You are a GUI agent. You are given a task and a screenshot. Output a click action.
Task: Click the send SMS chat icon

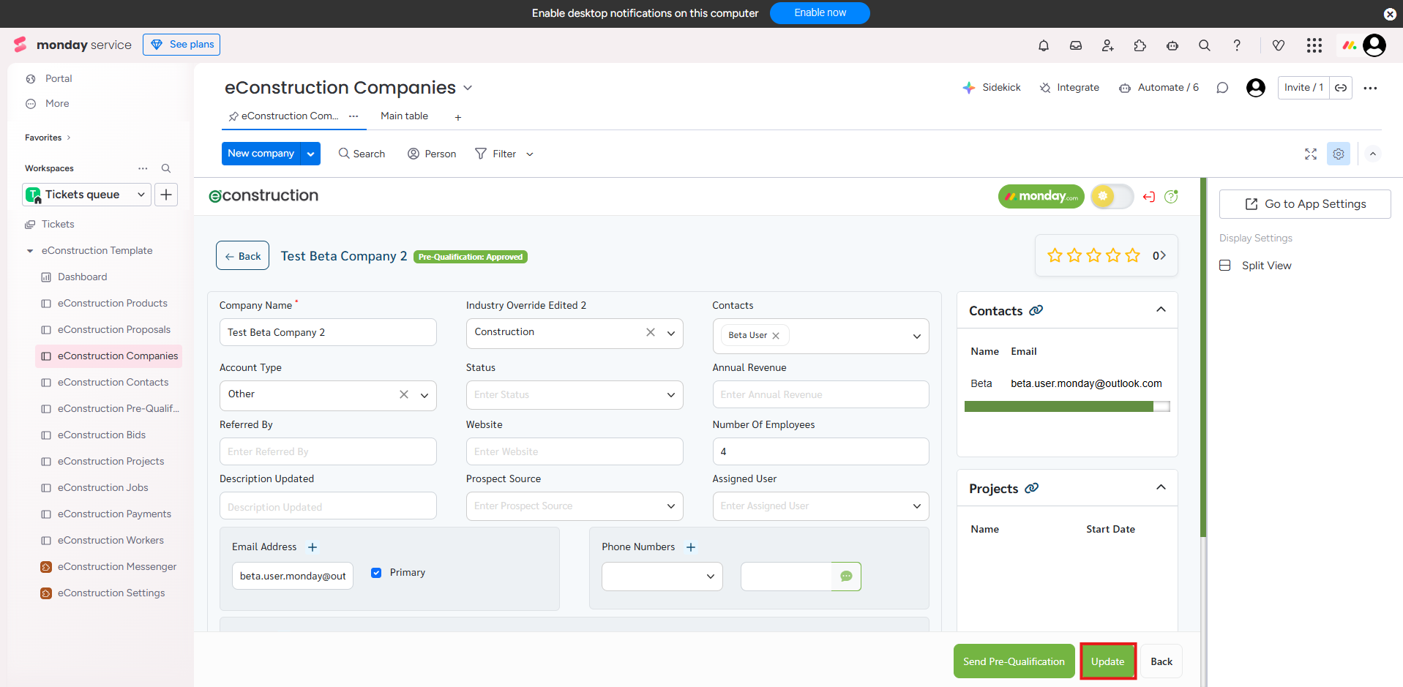click(x=846, y=577)
